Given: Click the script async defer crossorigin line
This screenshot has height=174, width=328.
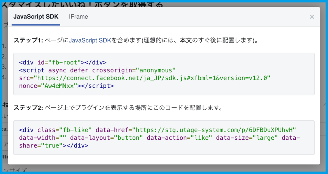Looking at the screenshot, I should click(x=98, y=70).
